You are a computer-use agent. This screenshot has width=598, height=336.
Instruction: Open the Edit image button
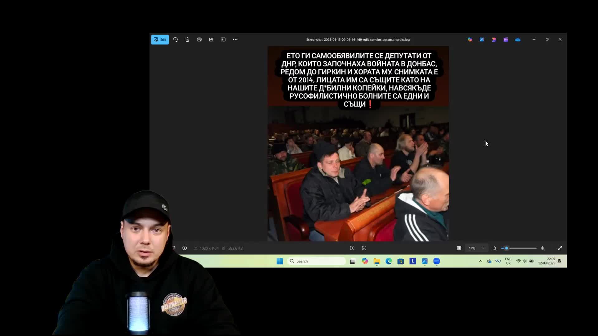pyautogui.click(x=160, y=40)
